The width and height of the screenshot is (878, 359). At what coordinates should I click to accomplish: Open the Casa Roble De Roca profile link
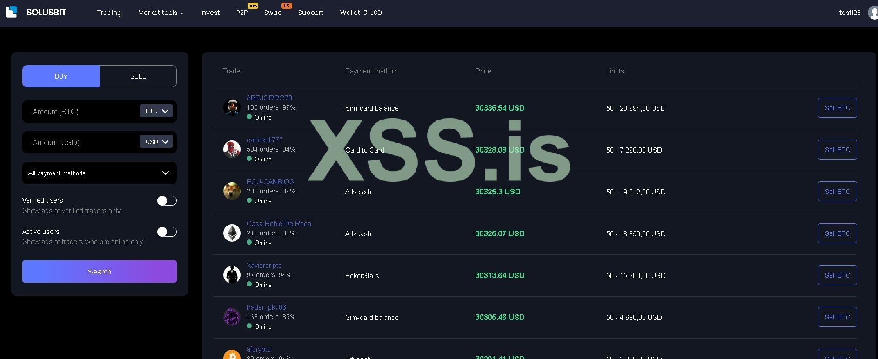click(x=279, y=224)
